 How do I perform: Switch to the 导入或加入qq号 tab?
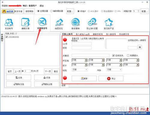tap(82, 34)
